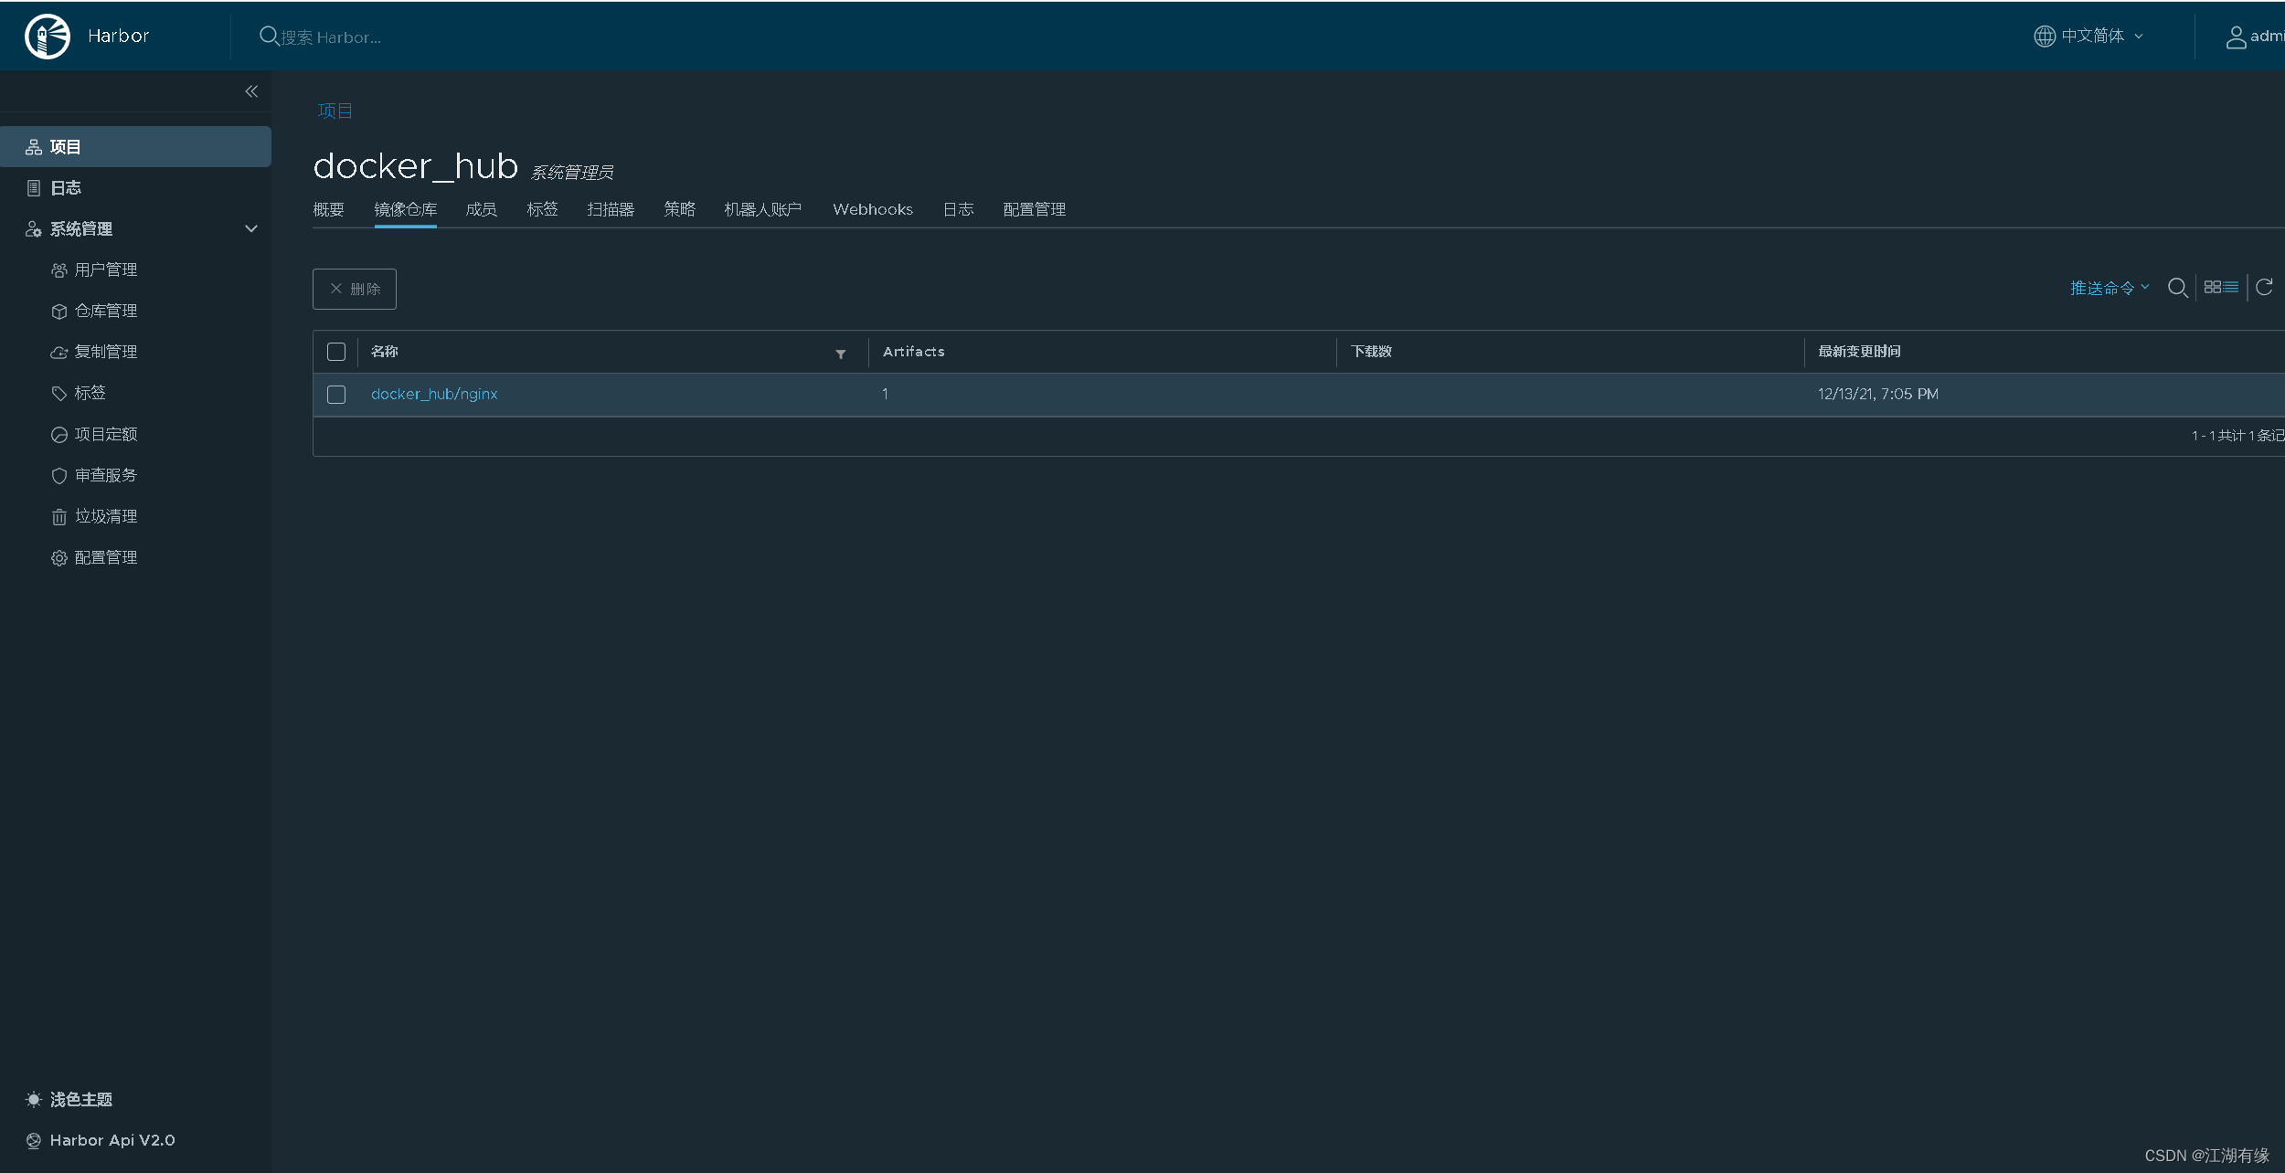Switch to card view icon
Image resolution: width=2285 pixels, height=1173 pixels.
2212,288
